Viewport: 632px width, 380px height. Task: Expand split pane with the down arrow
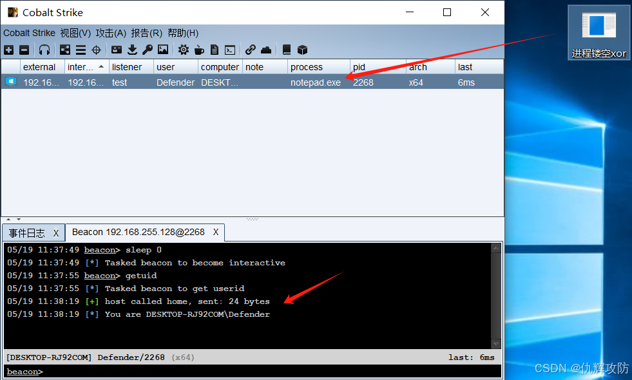pos(19,219)
